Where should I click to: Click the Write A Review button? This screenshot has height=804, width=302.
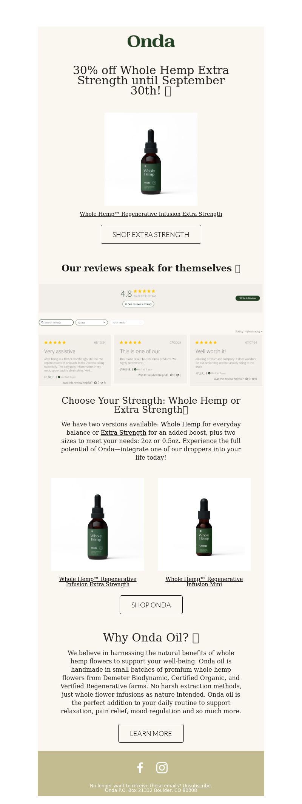[248, 298]
